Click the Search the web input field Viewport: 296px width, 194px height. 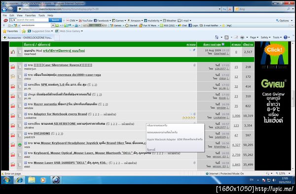click(32, 20)
